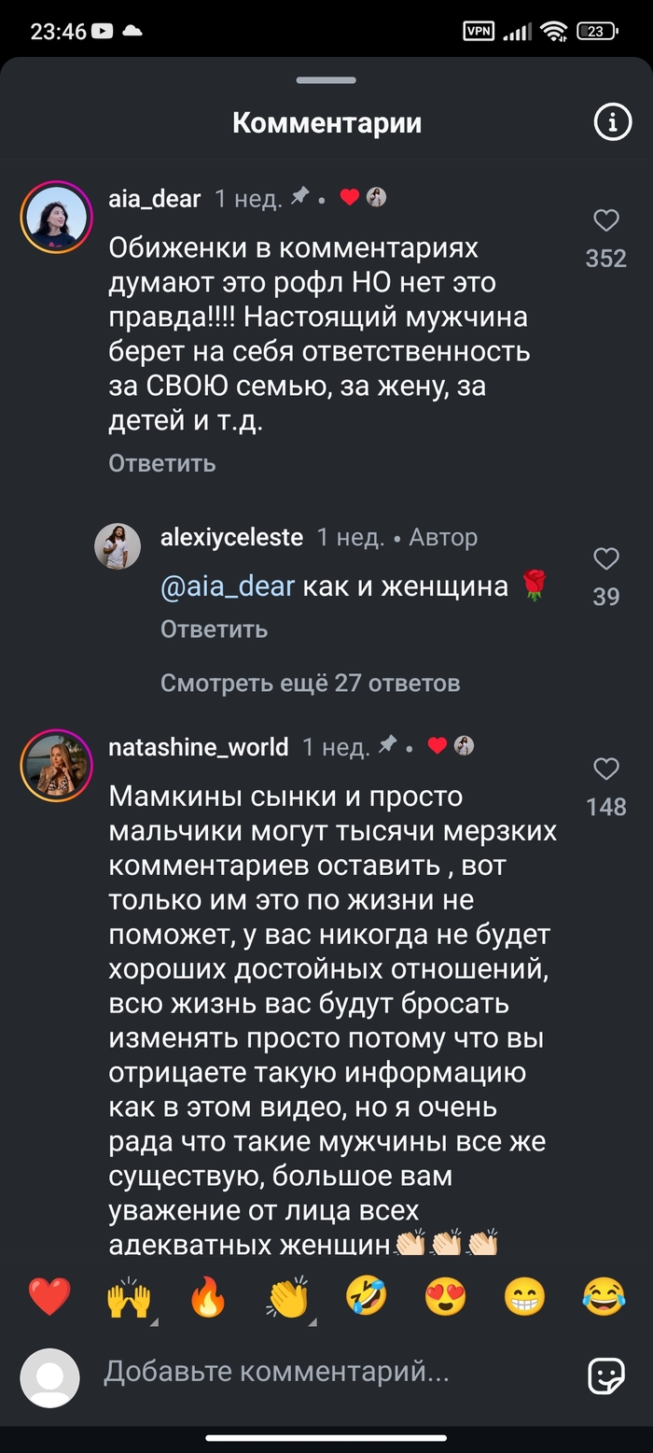Screen dimensions: 653x1453
Task: Like aia_dear's comment with the heart
Action: [606, 220]
